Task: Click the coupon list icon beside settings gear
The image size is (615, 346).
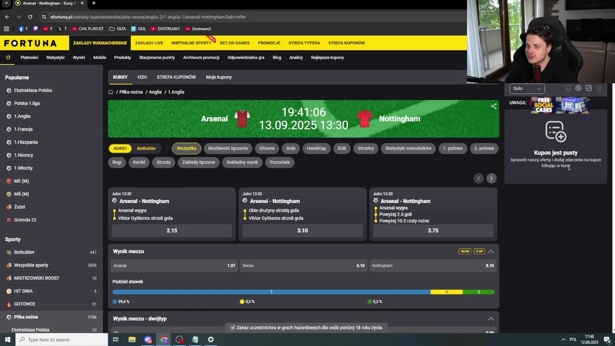Action: coord(568,88)
